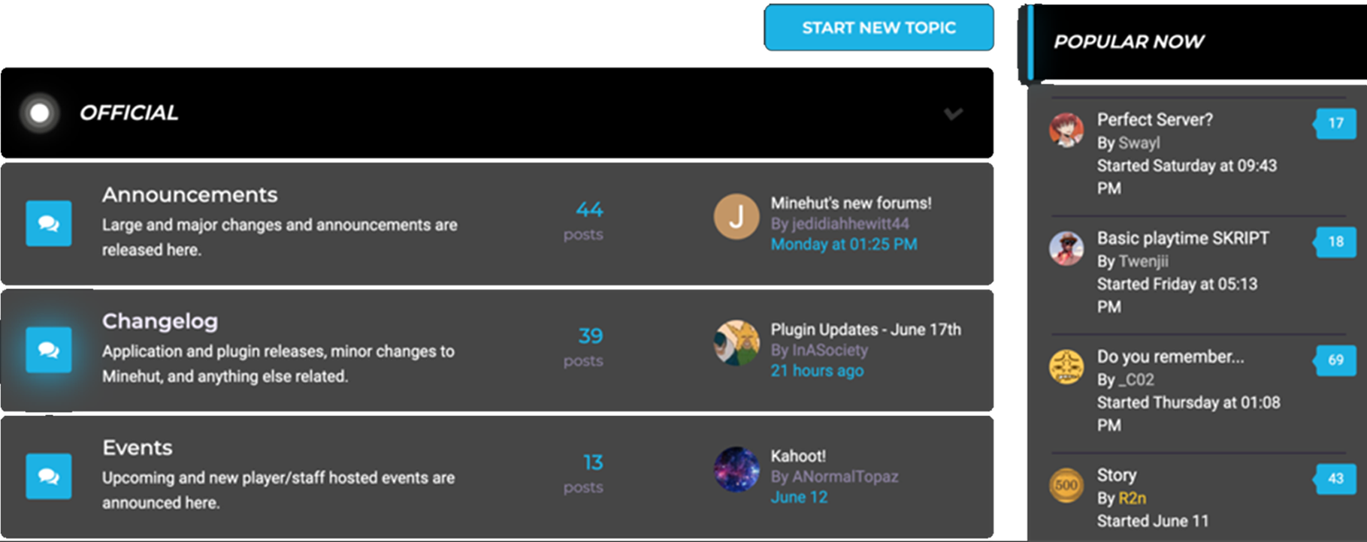Click the 69 replies badge

pyautogui.click(x=1335, y=360)
